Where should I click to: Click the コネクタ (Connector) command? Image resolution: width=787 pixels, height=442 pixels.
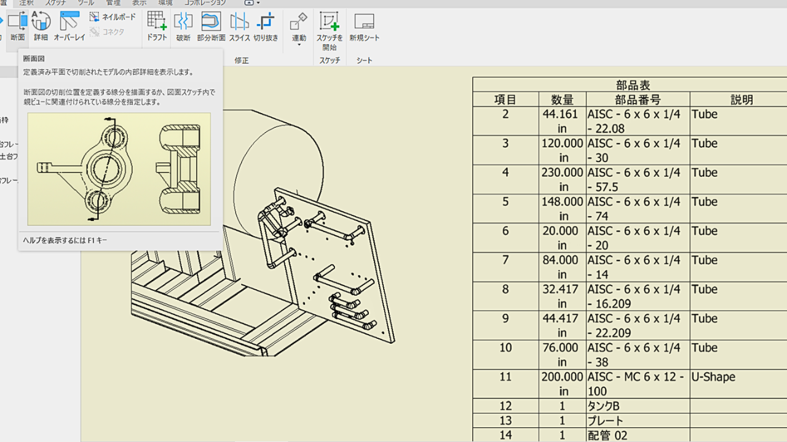click(x=107, y=32)
